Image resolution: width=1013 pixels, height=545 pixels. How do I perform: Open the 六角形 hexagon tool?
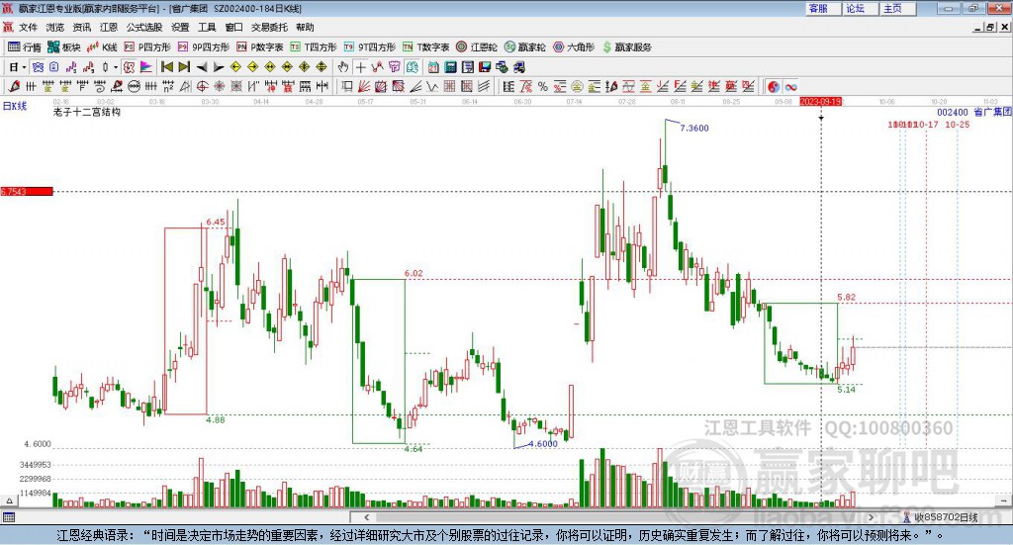point(574,47)
